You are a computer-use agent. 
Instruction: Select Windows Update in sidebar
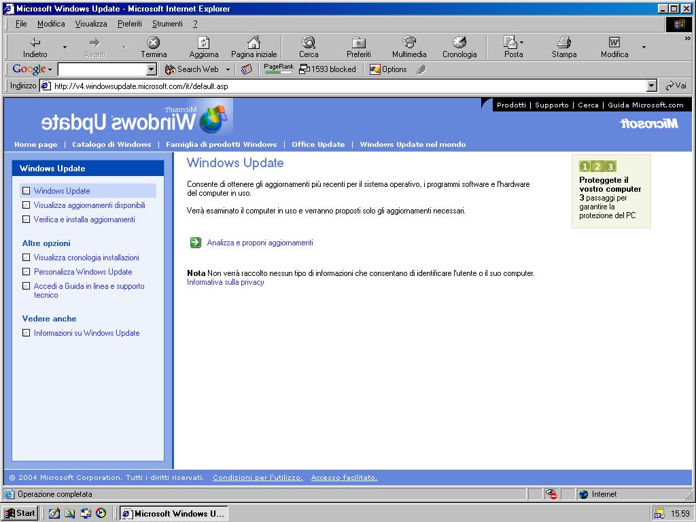point(62,191)
